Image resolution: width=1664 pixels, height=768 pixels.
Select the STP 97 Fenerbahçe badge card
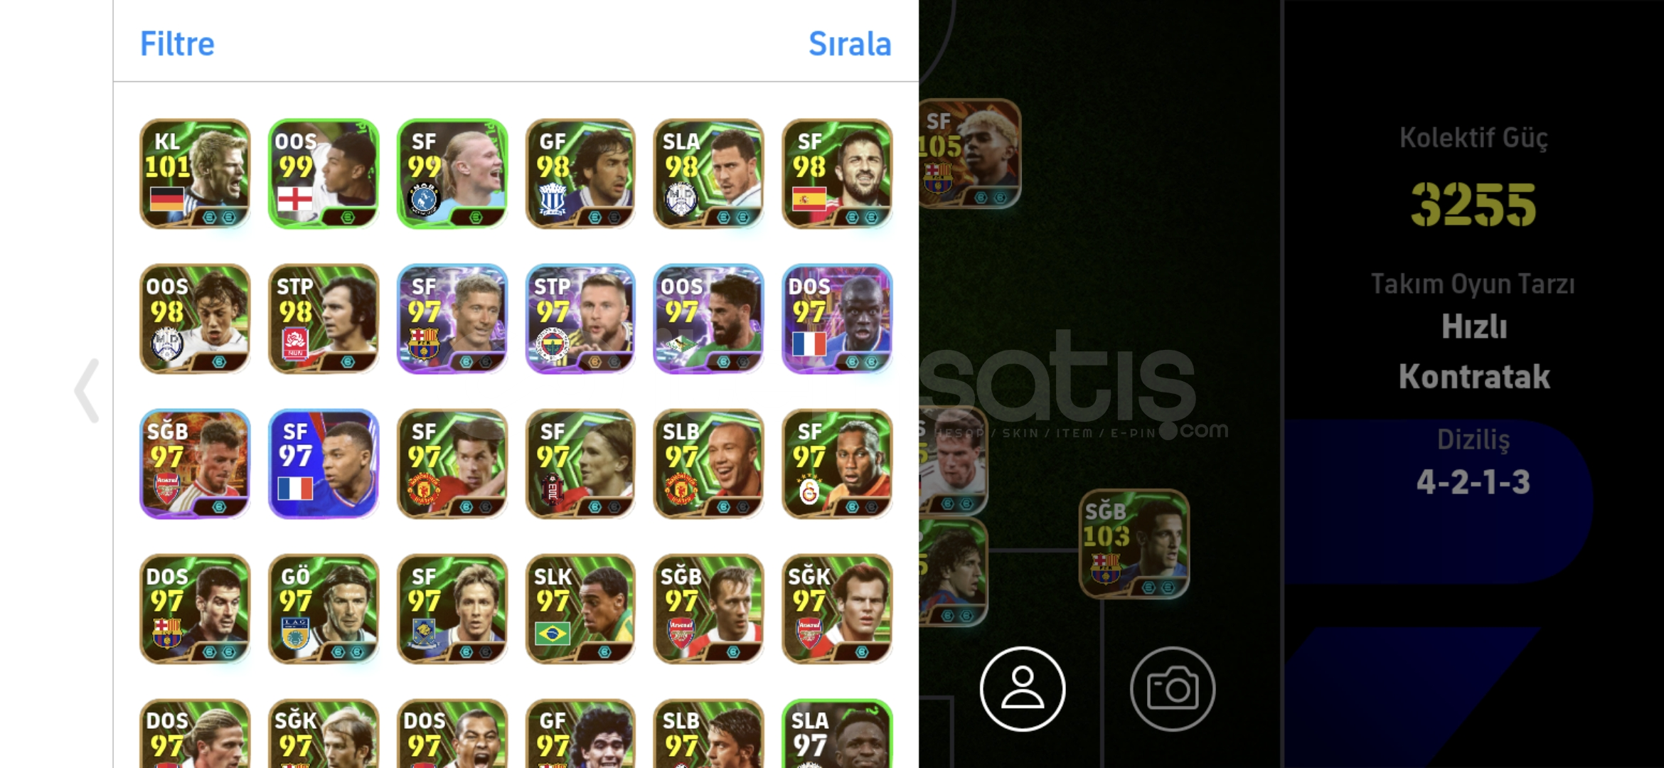coord(580,319)
